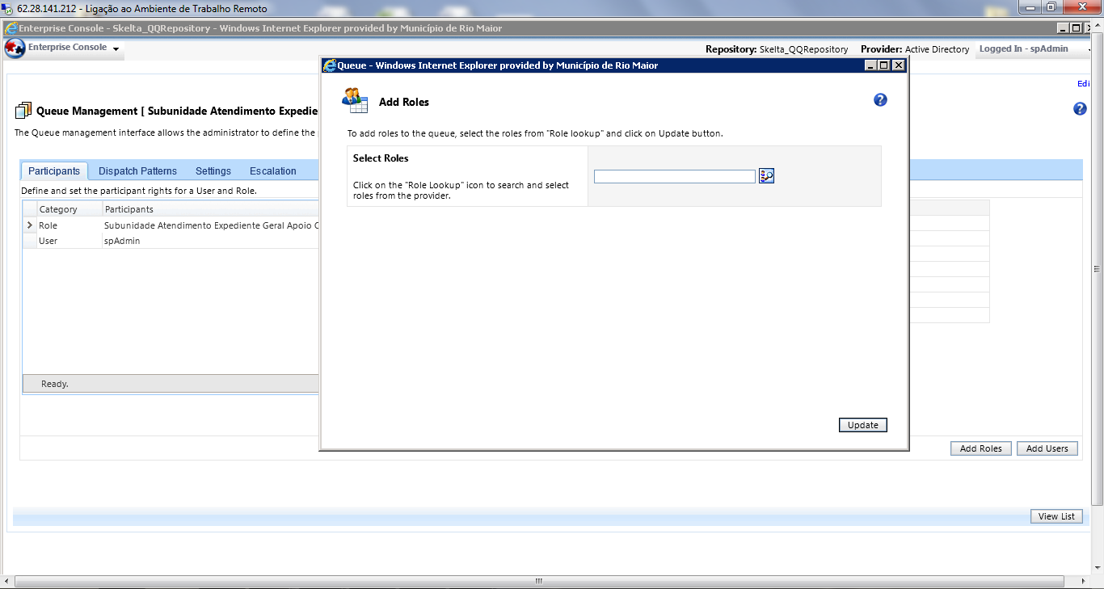
Task: Click the Role Lookup icon
Action: (766, 176)
